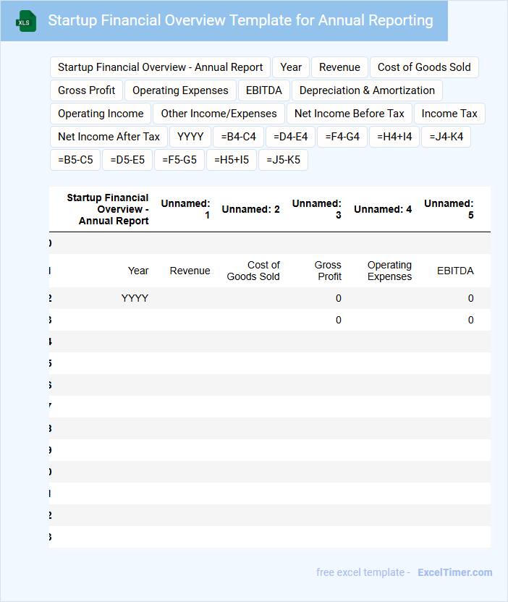Image resolution: width=508 pixels, height=602 pixels.
Task: Click the 'Year' tag chip
Action: (291, 67)
